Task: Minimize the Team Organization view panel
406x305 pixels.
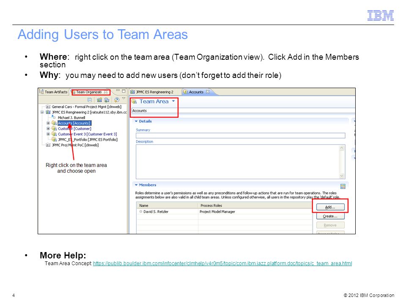Action: point(118,91)
